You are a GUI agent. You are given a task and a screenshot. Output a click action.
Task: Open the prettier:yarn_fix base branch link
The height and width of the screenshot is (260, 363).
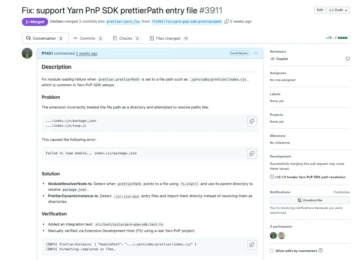point(123,21)
